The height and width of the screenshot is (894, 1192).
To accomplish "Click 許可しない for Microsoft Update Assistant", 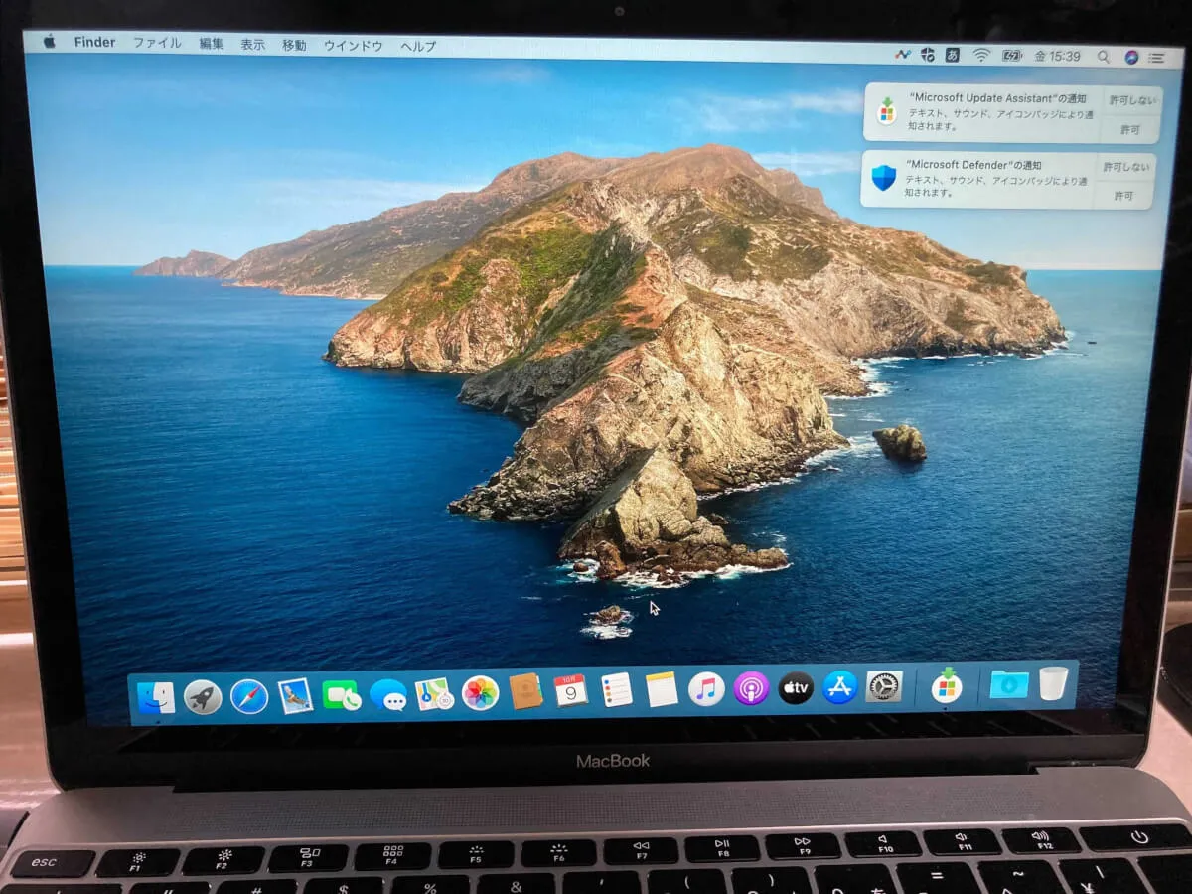I will (x=1130, y=100).
